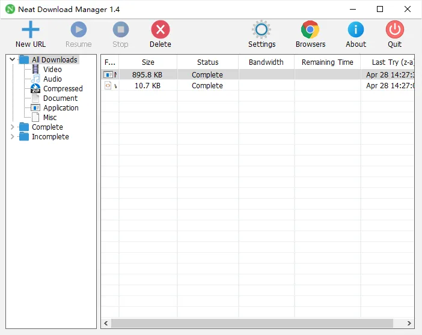Select the Complete folder label
This screenshot has height=335, width=422.
(47, 127)
